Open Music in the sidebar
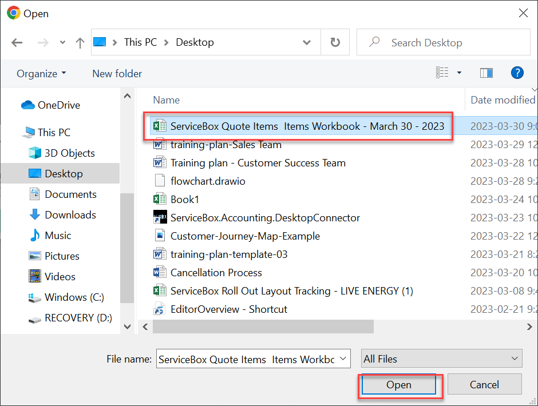 [50, 235]
